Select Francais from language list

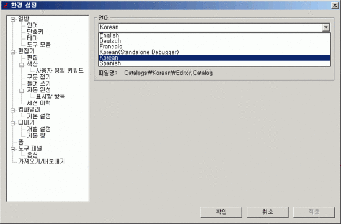(215, 47)
